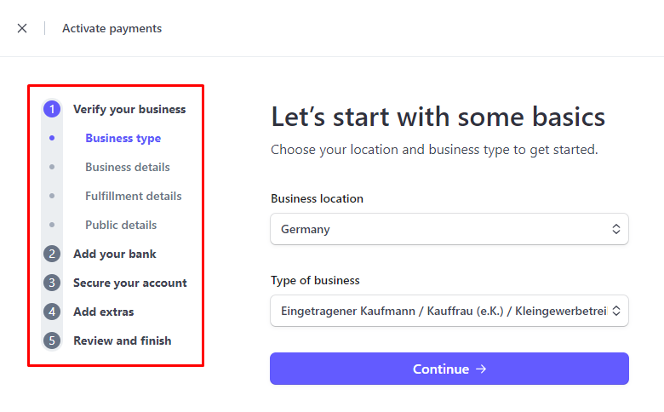Click the bullet dot beside Business details
The width and height of the screenshot is (664, 412).
pos(52,167)
